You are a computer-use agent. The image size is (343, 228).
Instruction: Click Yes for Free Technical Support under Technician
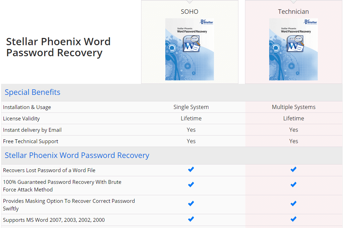pos(294,141)
